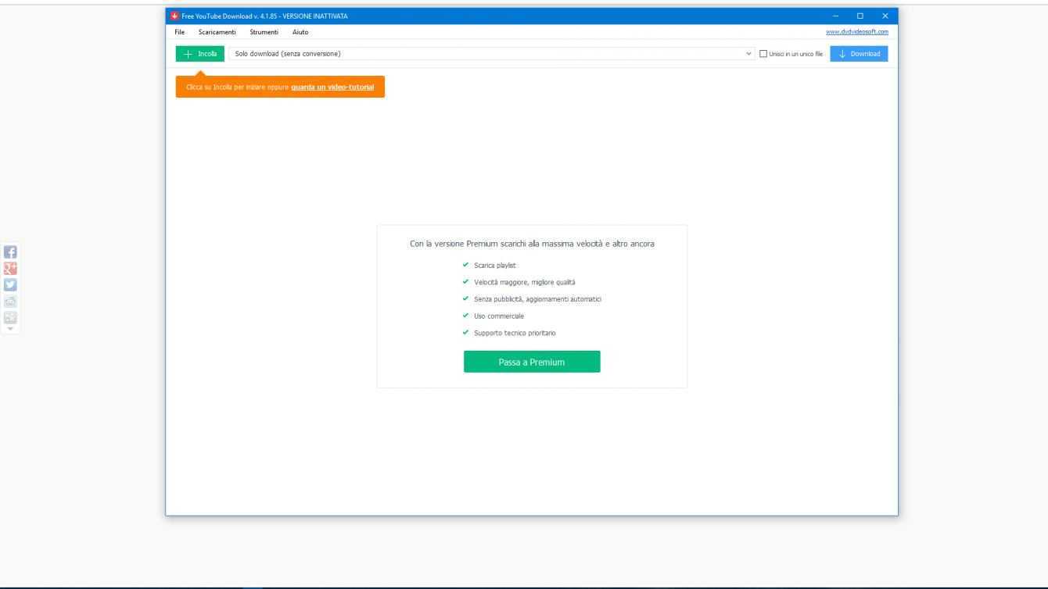Open the Solo download format dropdown

pyautogui.click(x=491, y=54)
